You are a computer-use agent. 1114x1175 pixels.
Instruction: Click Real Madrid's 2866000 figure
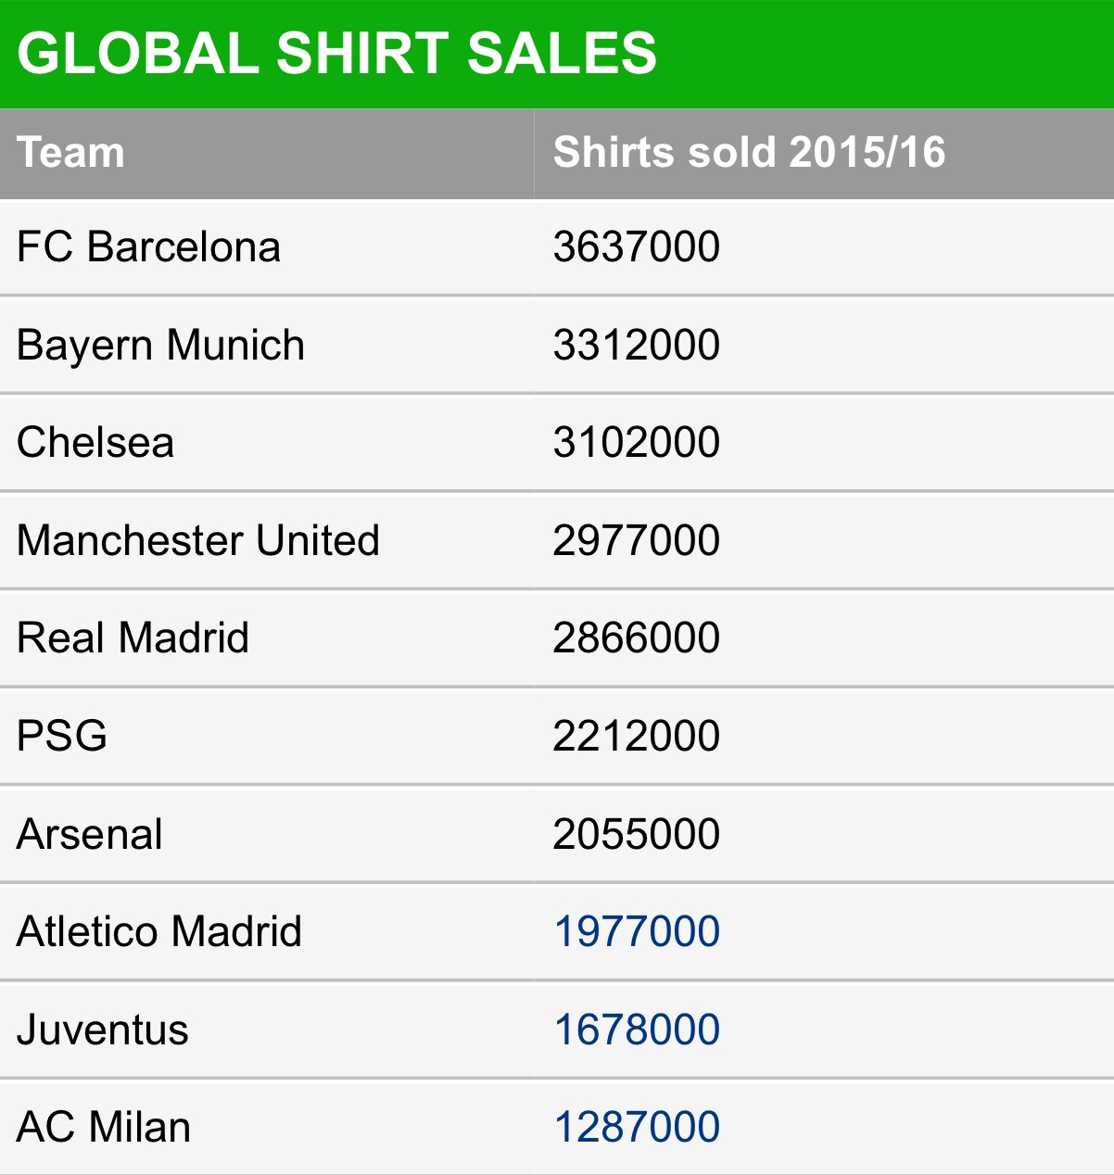(x=636, y=638)
